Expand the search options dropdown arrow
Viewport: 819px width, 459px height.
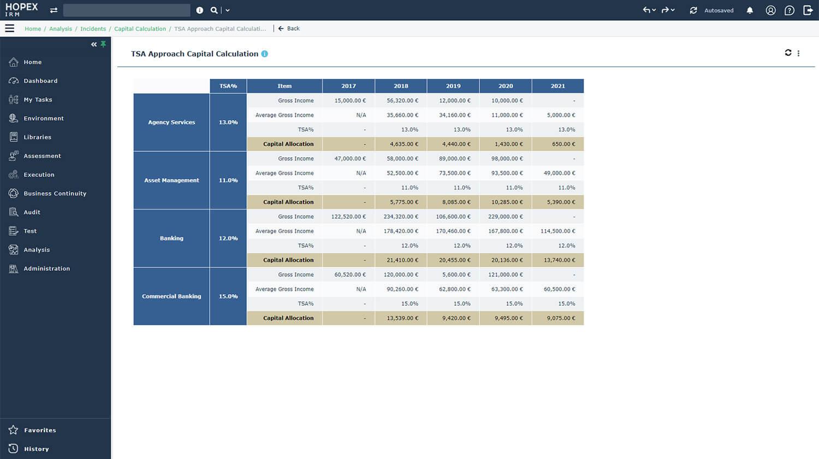click(228, 10)
